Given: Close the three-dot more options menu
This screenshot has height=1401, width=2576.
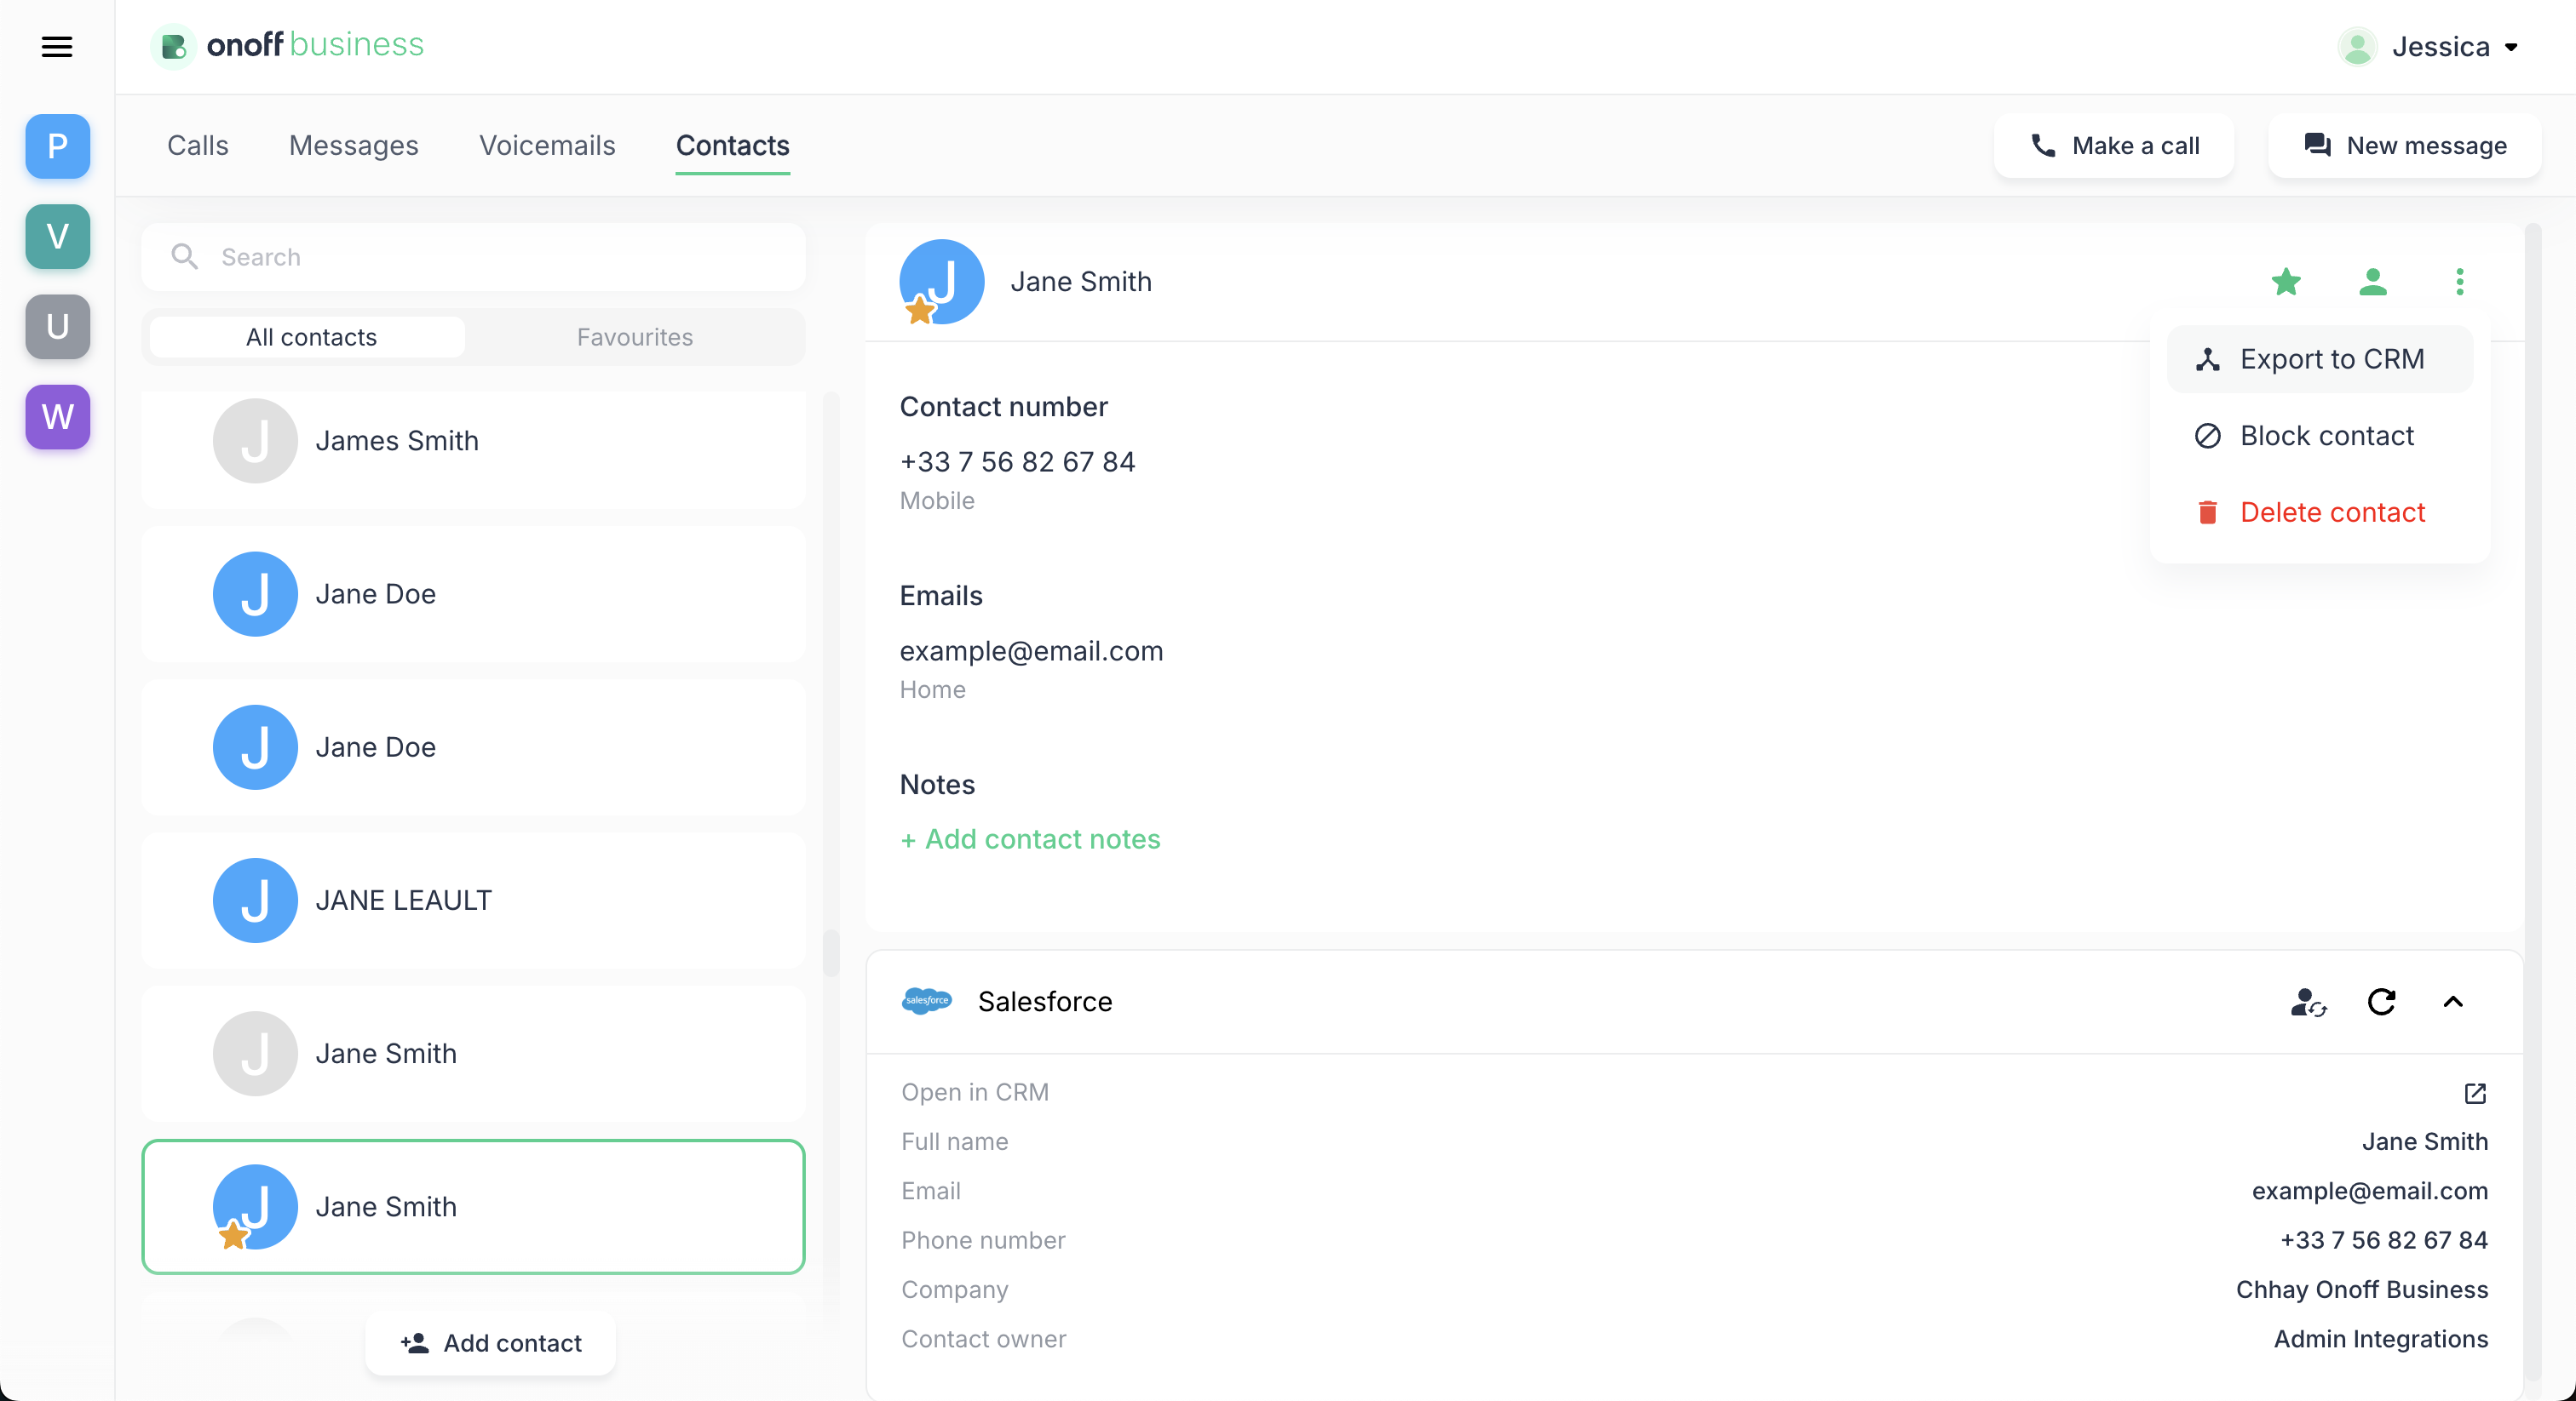Looking at the screenshot, I should 2460,282.
